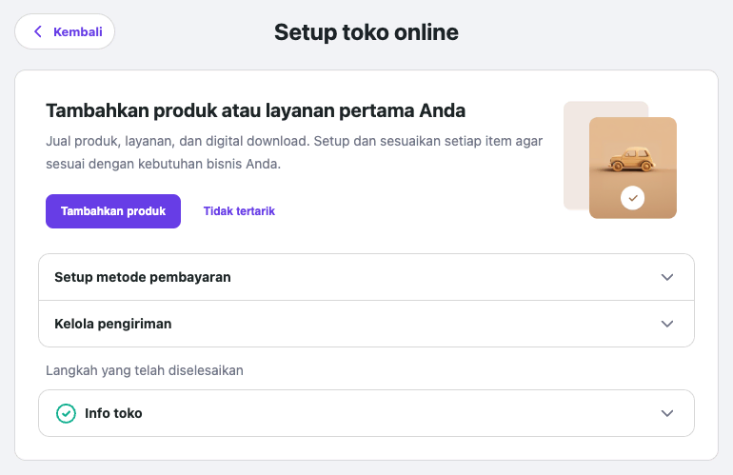Expand Kelola pengiriman chevron arrow
The width and height of the screenshot is (733, 475).
point(667,324)
